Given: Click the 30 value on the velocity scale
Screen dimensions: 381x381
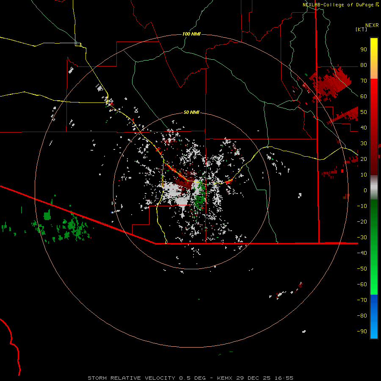Looking at the screenshot, I should coord(364,144).
